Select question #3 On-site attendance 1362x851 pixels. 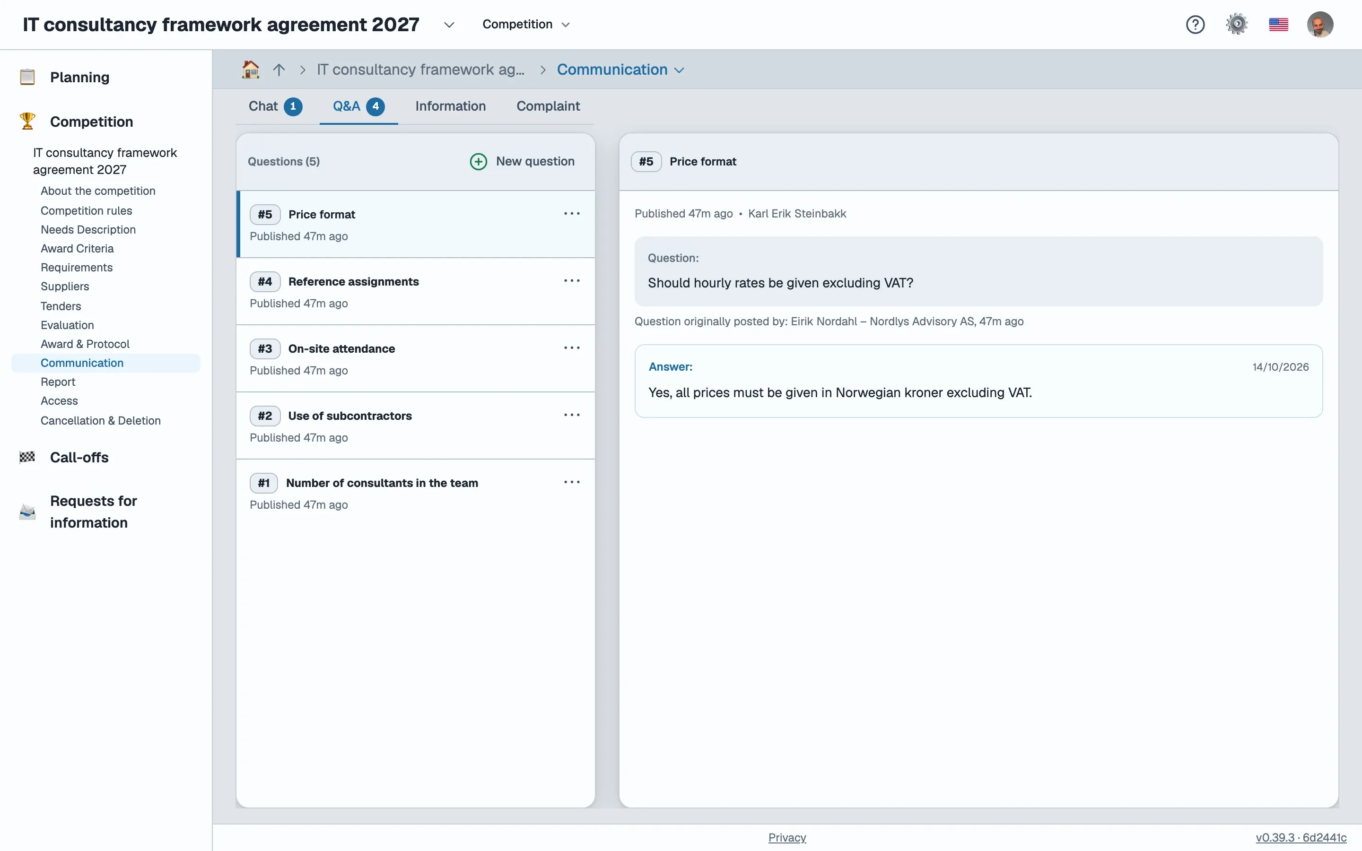[415, 358]
